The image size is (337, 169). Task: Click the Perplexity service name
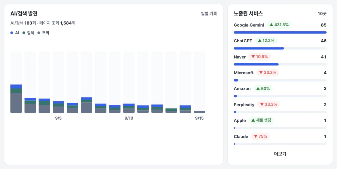pos(244,105)
